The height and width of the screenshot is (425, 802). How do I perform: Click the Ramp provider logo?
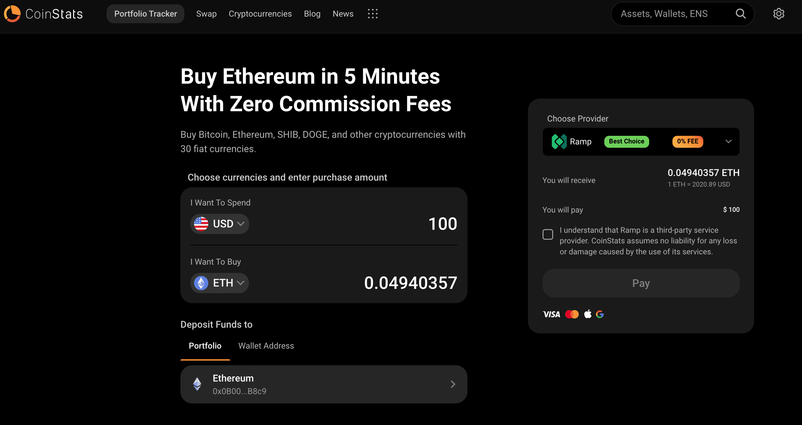tap(559, 142)
